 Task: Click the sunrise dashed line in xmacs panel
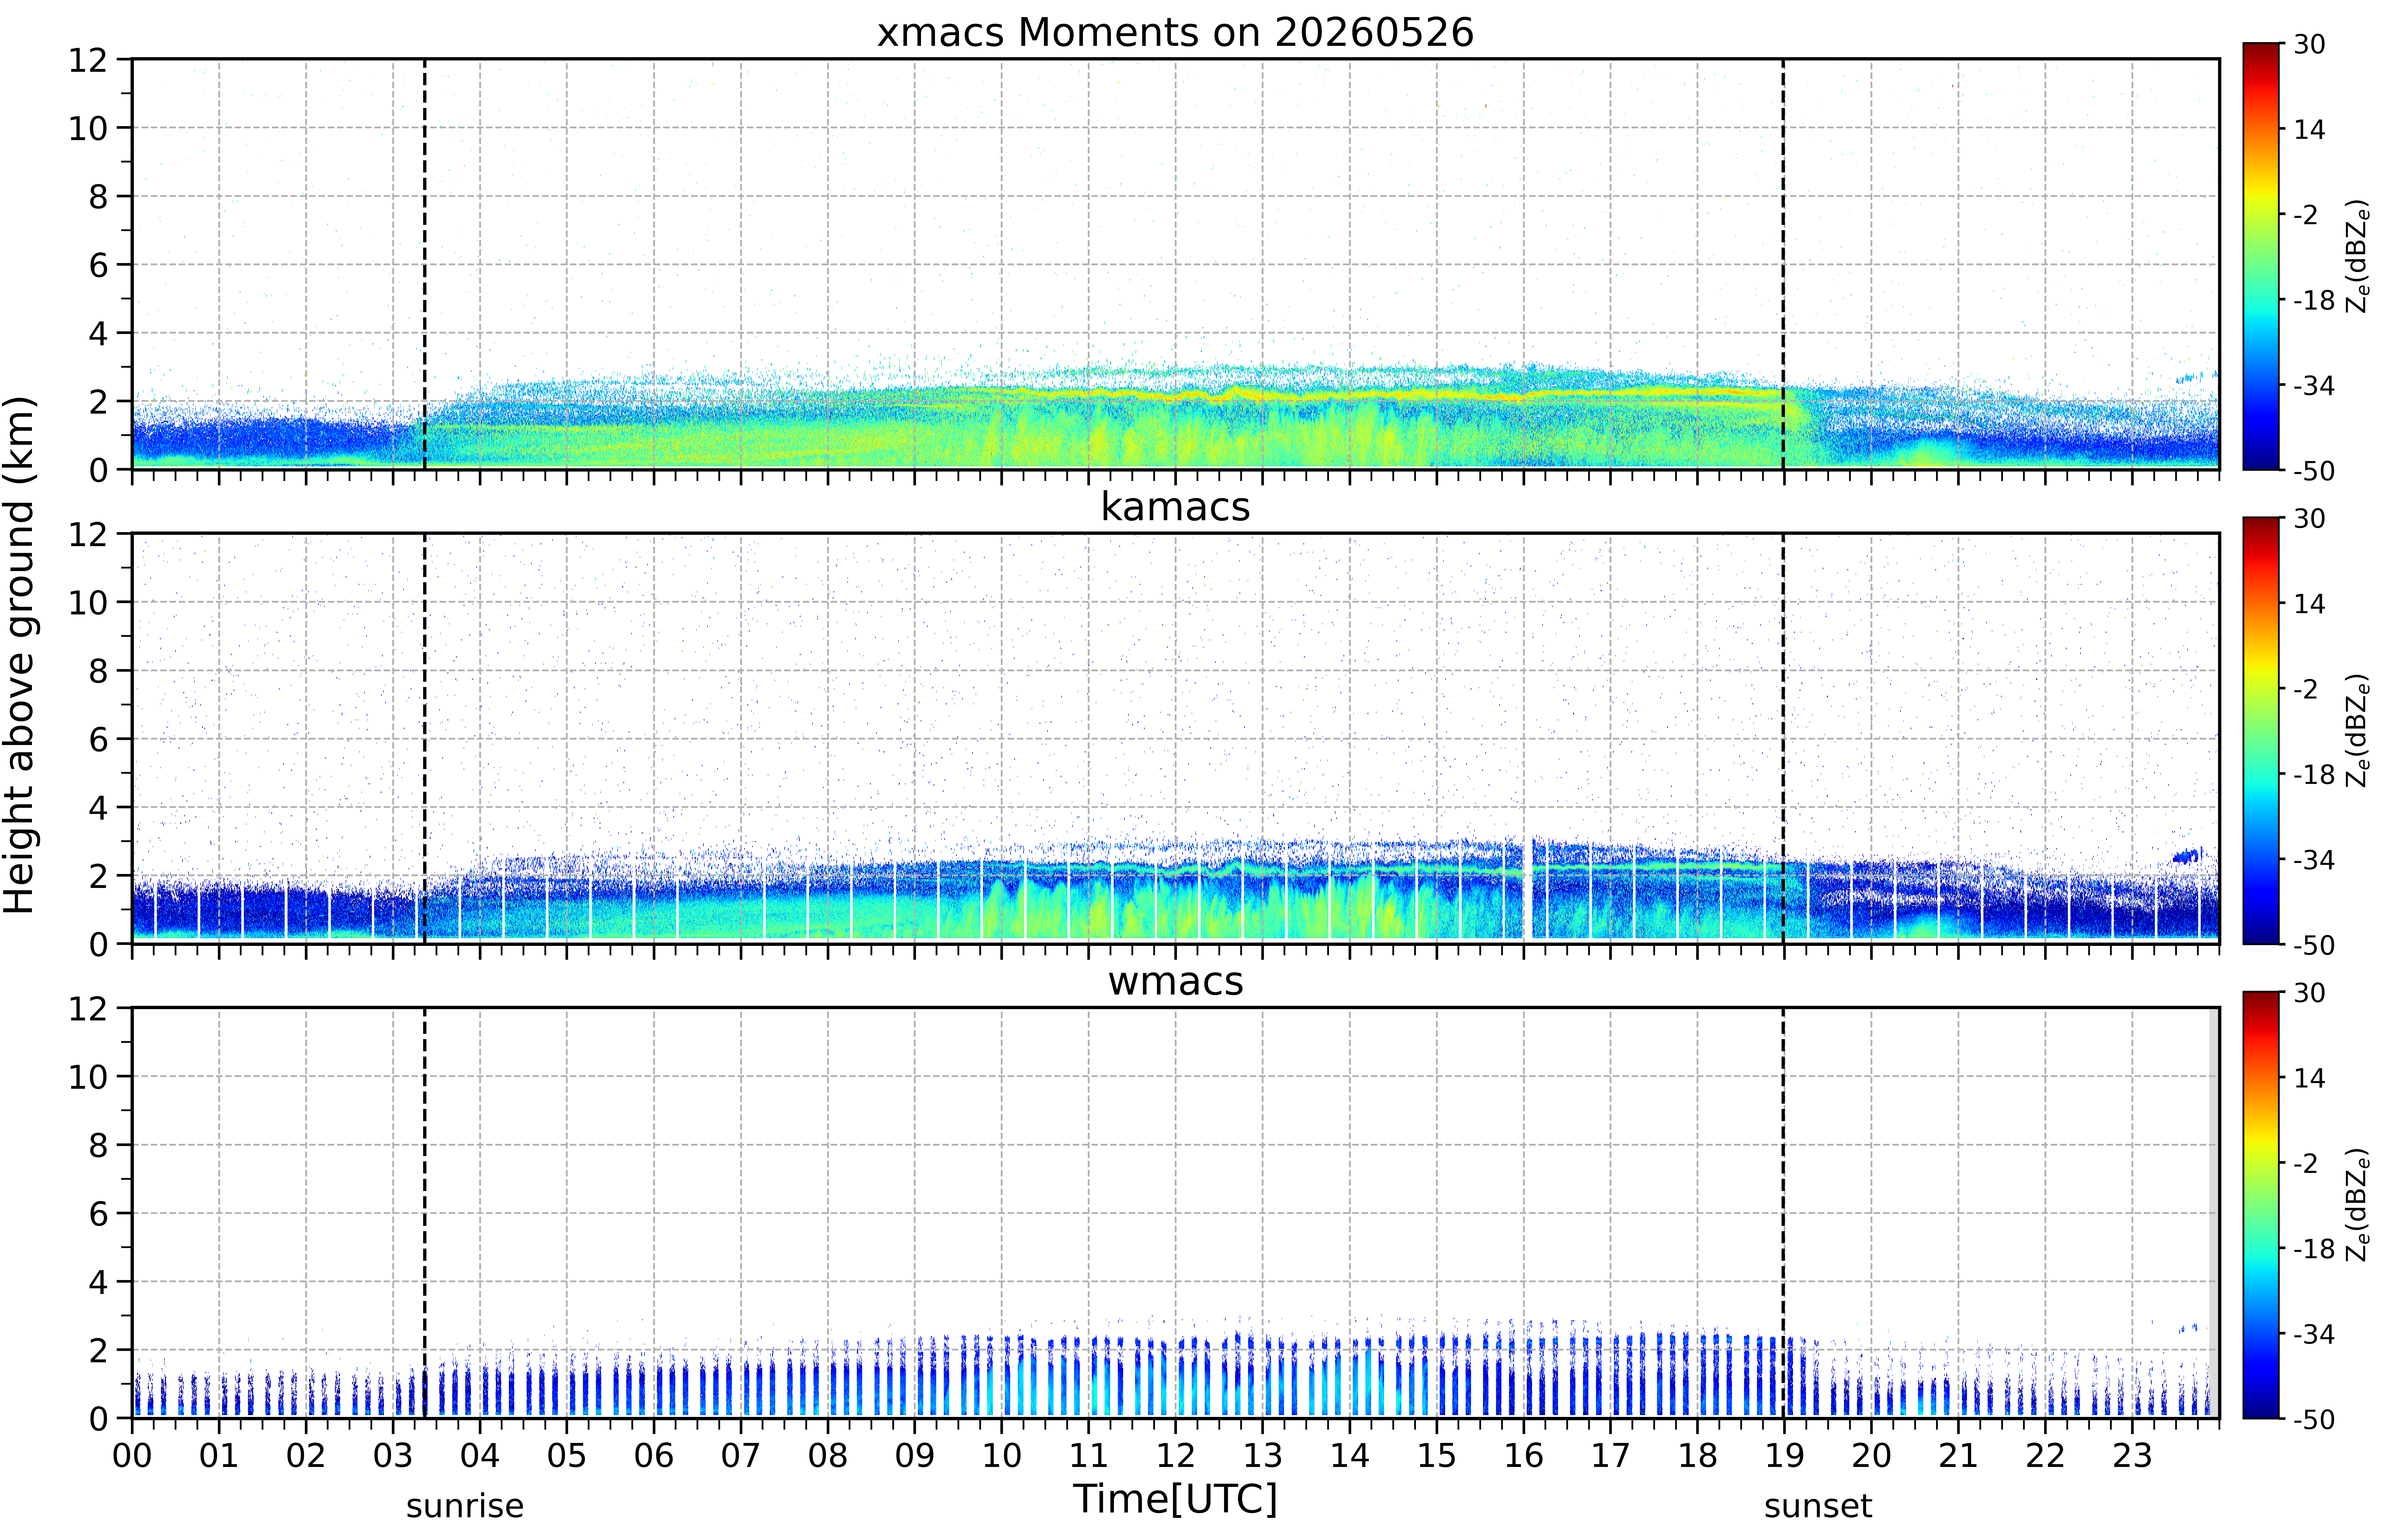click(x=425, y=264)
